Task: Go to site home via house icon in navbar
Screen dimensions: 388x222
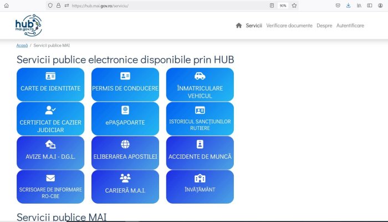Action: click(239, 26)
